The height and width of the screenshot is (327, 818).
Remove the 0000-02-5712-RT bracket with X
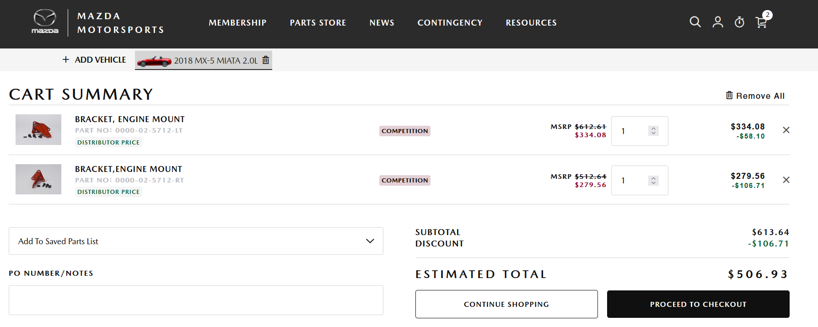coord(786,180)
